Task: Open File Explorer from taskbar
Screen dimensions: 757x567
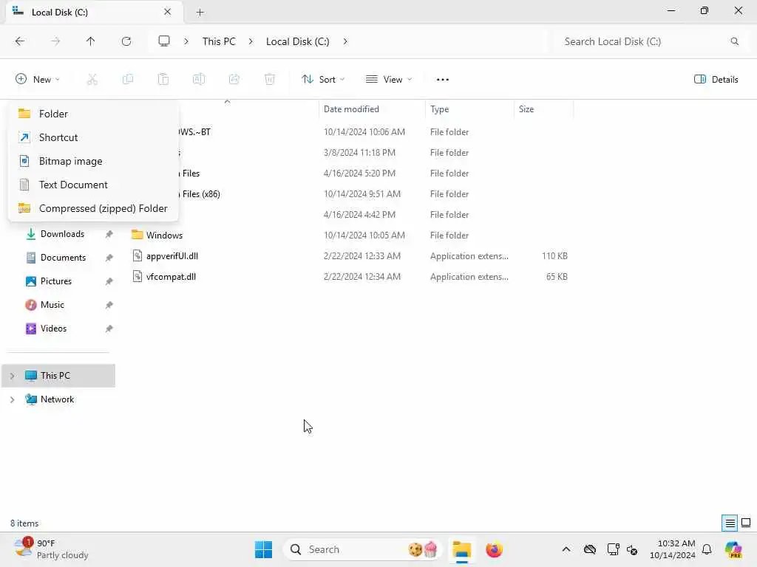Action: [x=462, y=549]
